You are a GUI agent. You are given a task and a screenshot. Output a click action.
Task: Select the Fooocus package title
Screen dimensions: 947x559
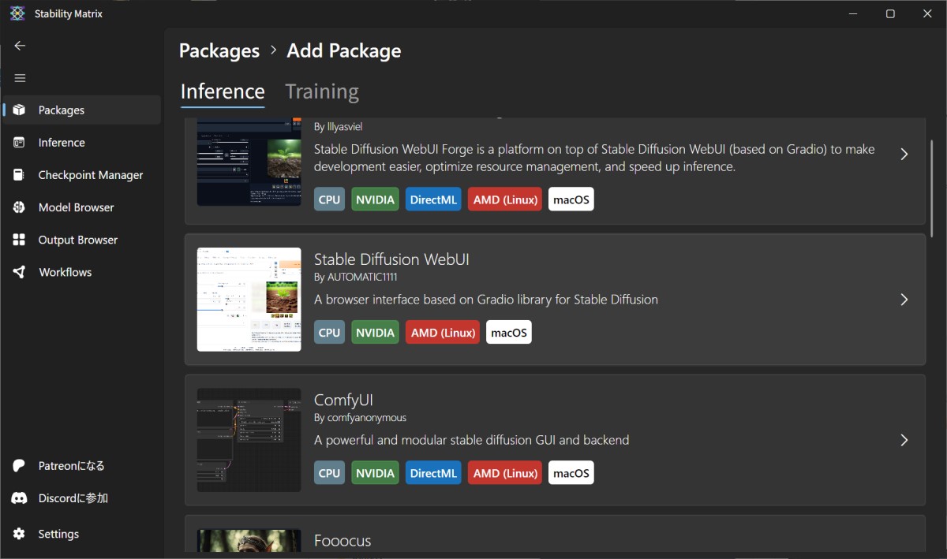(342, 541)
